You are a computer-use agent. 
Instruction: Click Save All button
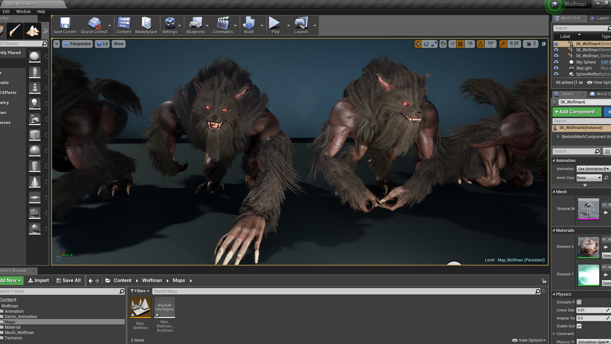point(69,280)
